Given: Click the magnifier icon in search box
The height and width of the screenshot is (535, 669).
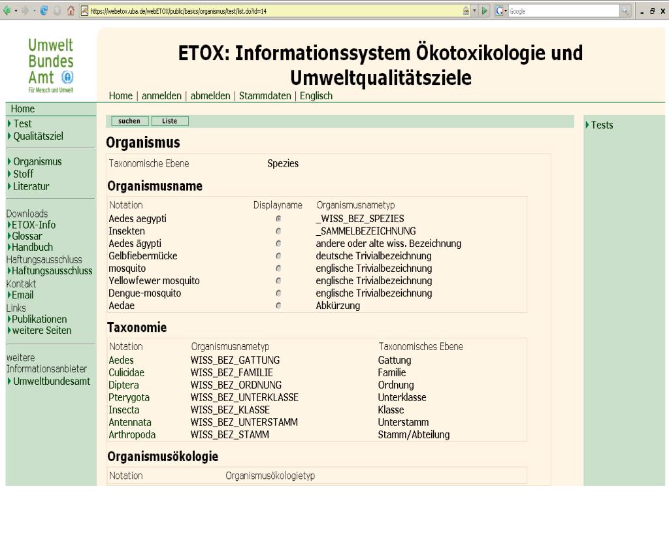Looking at the screenshot, I should (625, 11).
